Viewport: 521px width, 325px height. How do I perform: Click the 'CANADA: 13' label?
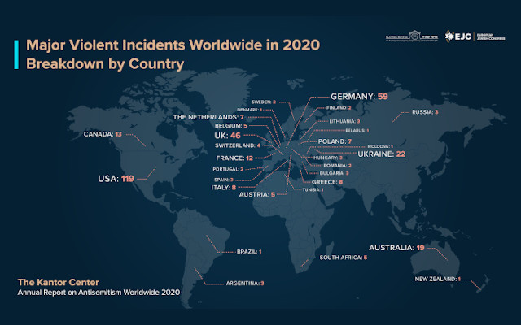coord(103,134)
